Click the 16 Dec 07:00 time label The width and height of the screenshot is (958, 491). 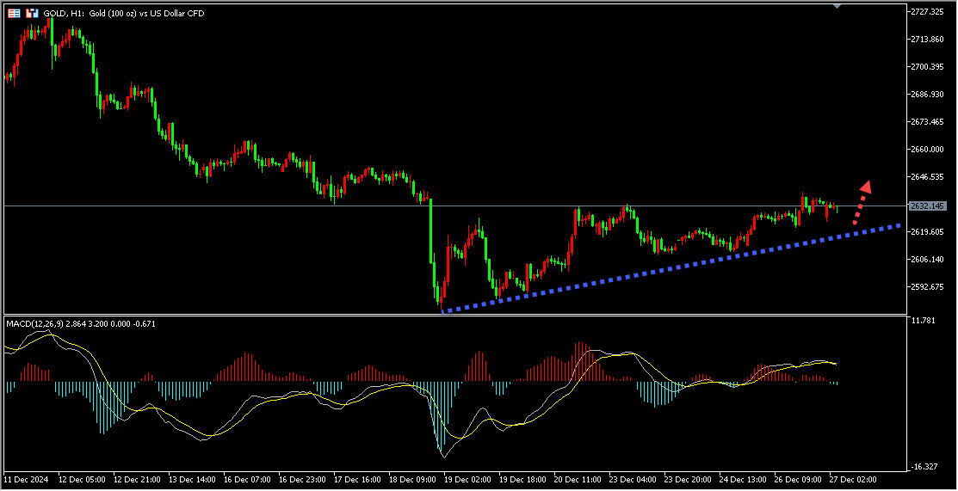click(247, 480)
